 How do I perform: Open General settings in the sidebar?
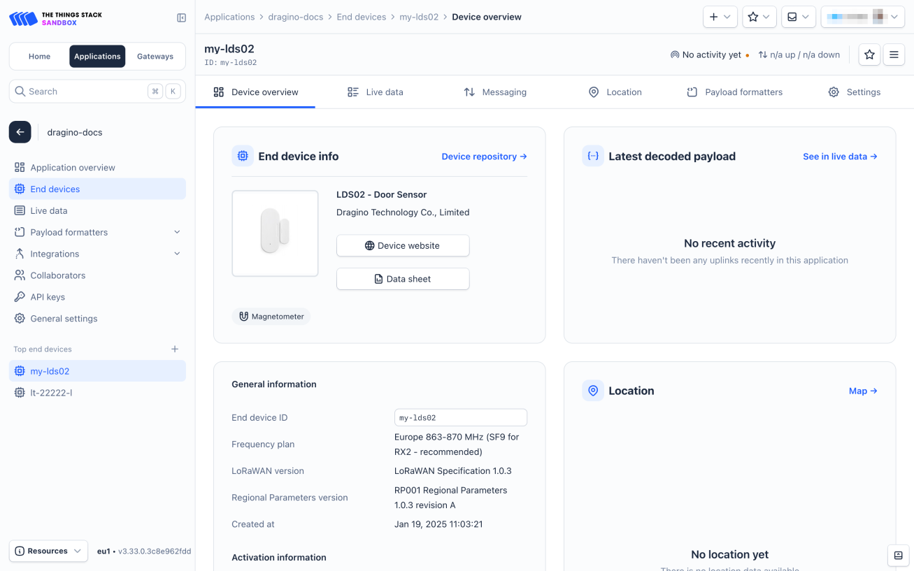tap(97, 319)
